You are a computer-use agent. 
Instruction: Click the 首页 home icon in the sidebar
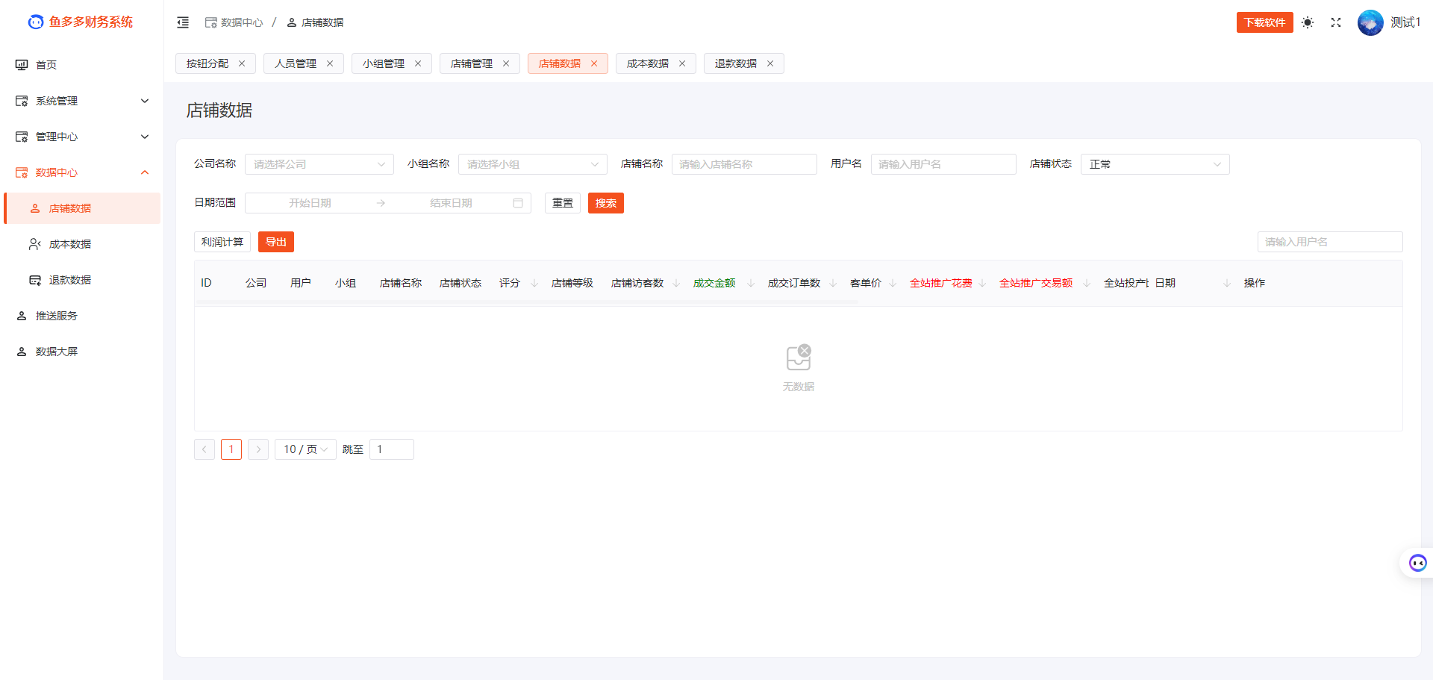pos(22,64)
